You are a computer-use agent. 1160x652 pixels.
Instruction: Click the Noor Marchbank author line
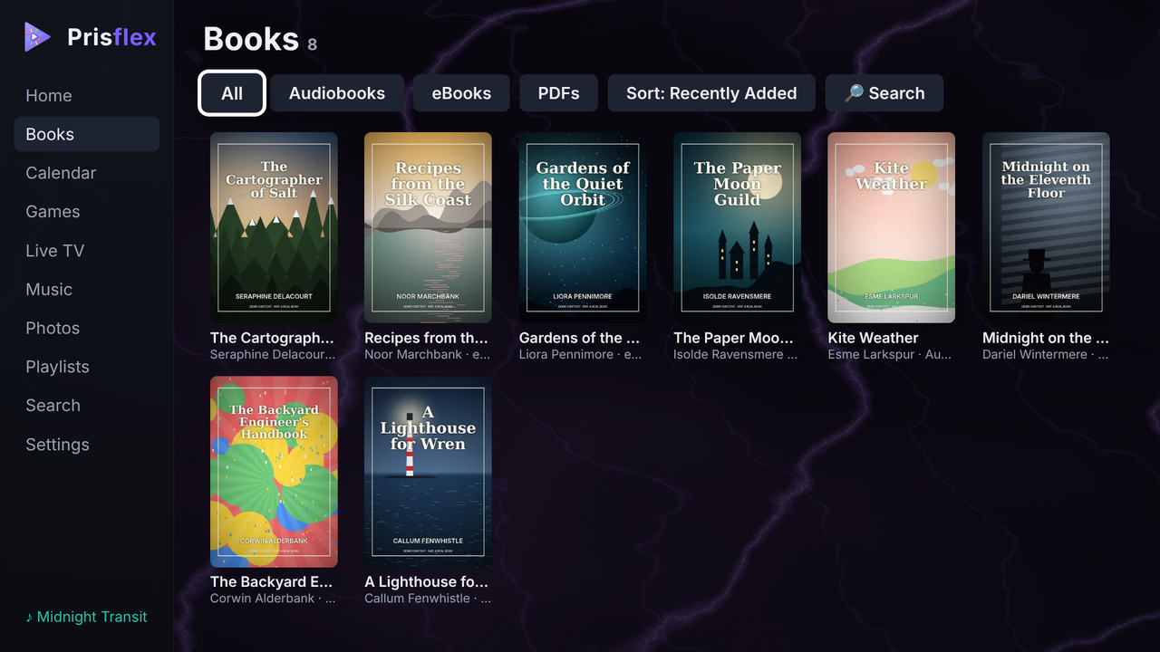[x=428, y=355]
